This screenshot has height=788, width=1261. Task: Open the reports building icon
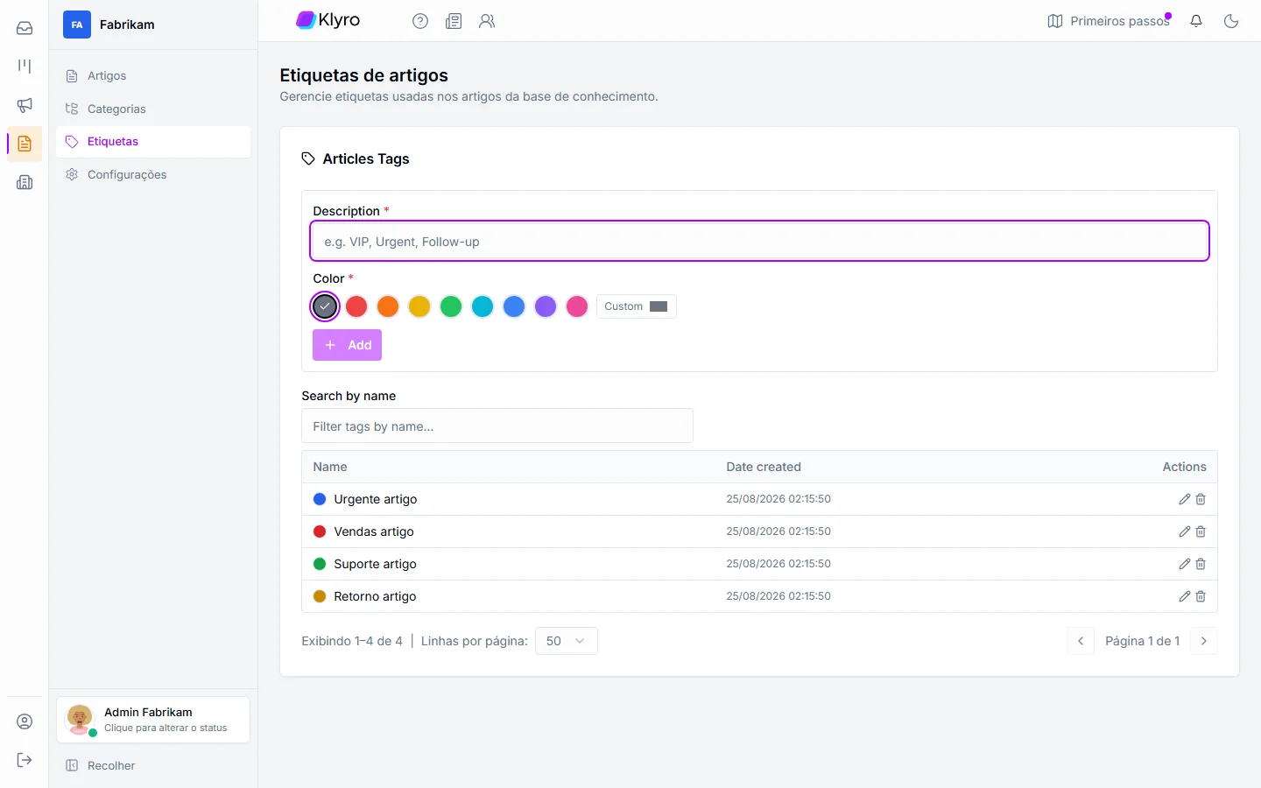pyautogui.click(x=25, y=182)
